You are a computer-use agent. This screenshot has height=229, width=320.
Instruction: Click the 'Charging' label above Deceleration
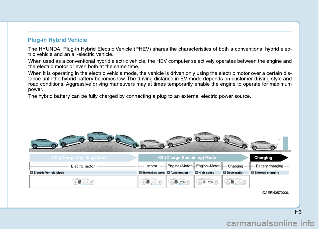(x=235, y=166)
